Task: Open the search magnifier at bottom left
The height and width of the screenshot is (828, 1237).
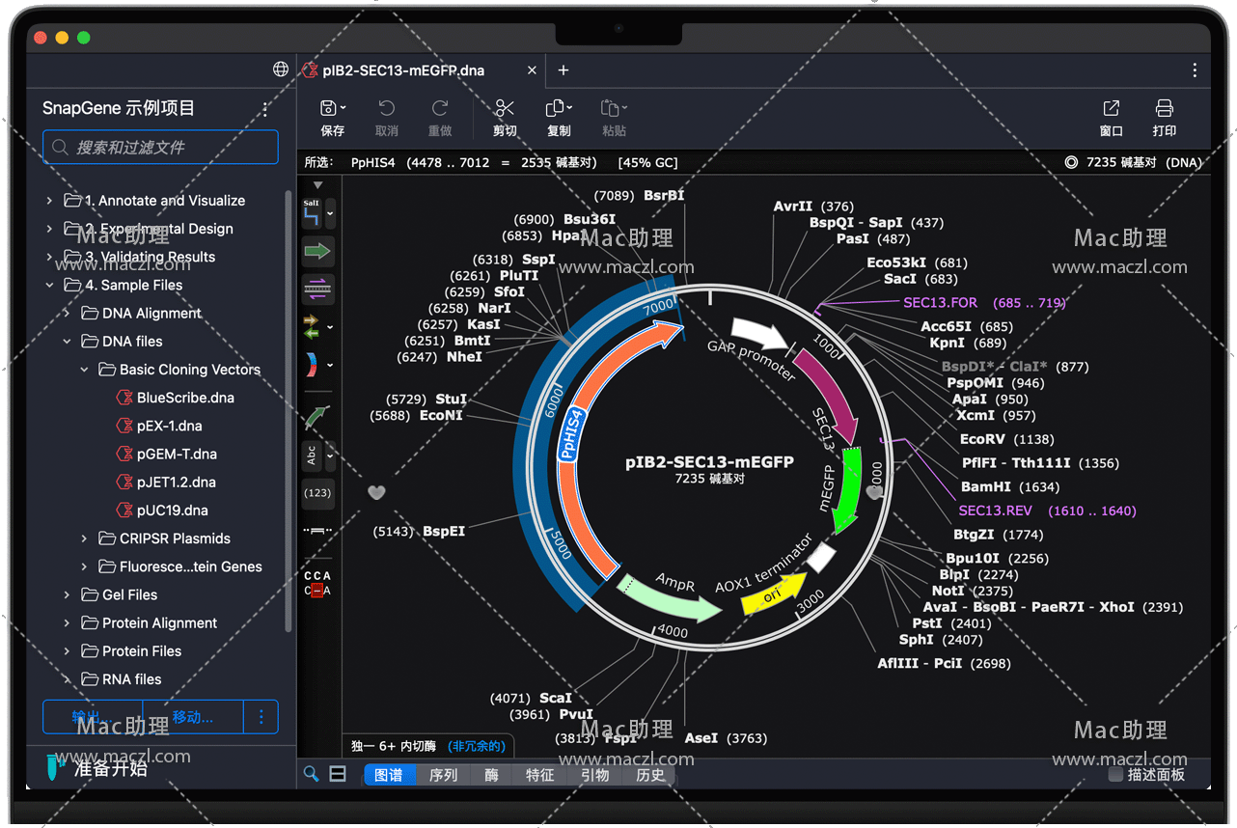Action: tap(311, 774)
